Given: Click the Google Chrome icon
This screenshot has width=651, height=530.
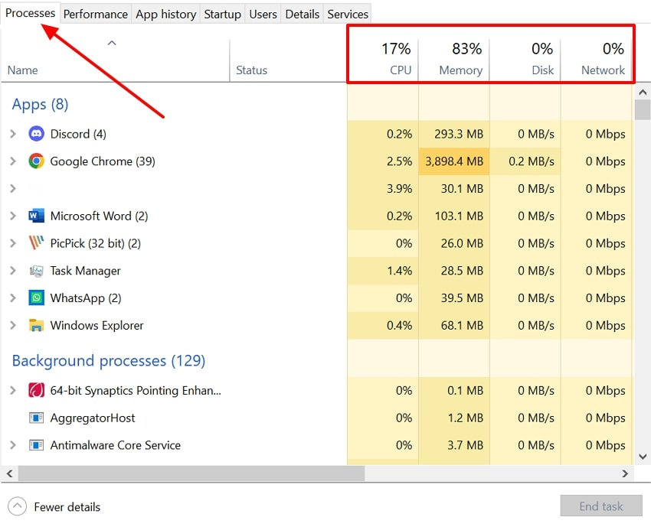Looking at the screenshot, I should (36, 161).
